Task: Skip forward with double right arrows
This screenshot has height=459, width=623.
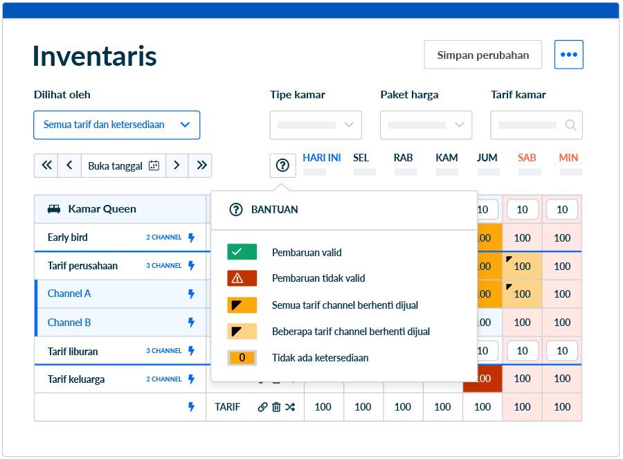Action: [x=201, y=165]
